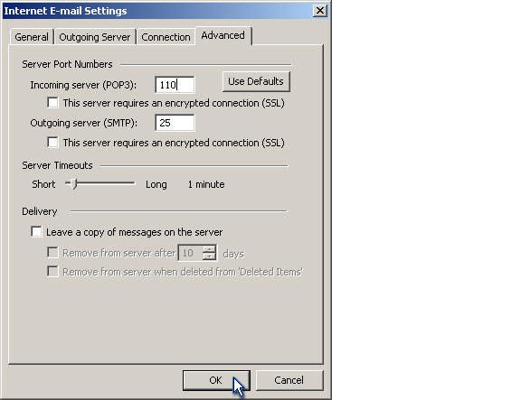Open the Outgoing Server tab
The image size is (521, 400).
tap(95, 37)
